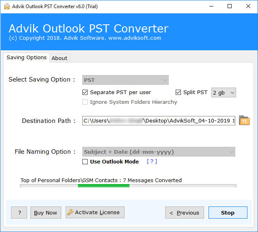Tick Ignore System Folders Hierarchy checkbox

(85, 102)
